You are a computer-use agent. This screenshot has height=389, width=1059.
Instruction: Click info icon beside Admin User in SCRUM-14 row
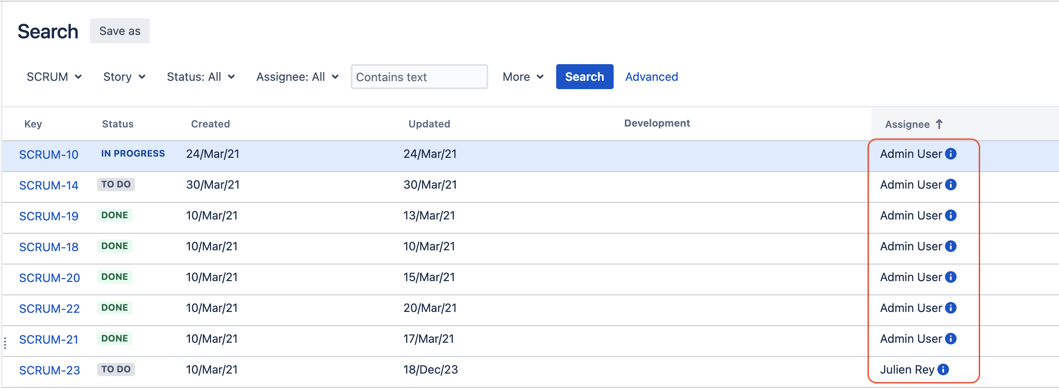click(x=951, y=185)
